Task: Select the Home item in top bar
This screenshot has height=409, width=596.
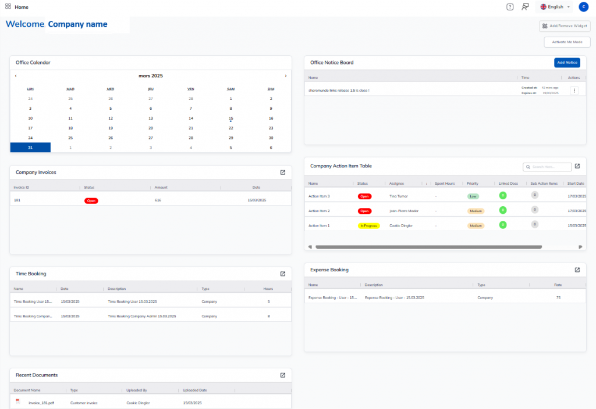Action: (x=22, y=7)
